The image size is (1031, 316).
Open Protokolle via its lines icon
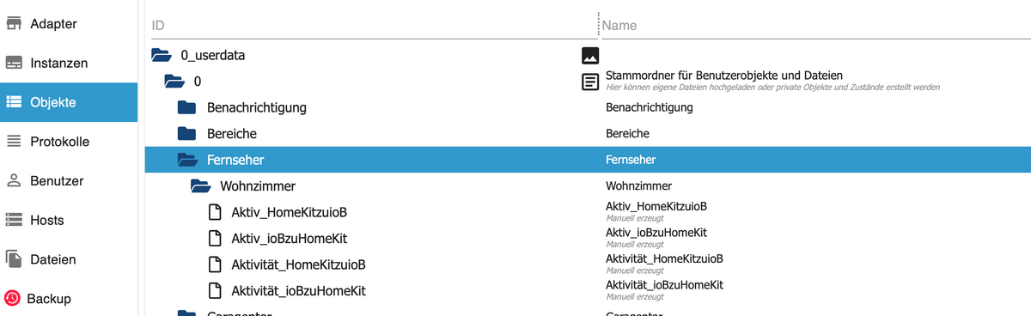pyautogui.click(x=14, y=142)
